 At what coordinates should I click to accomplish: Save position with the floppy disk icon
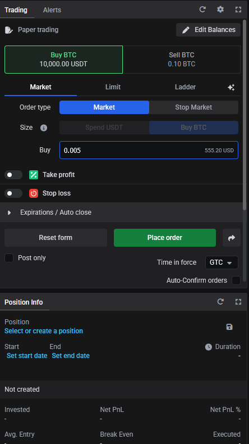[229, 327]
